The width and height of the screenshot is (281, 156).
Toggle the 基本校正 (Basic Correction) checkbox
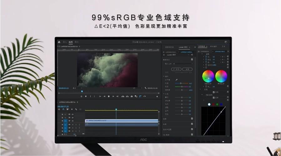pyautogui.click(x=192, y=59)
